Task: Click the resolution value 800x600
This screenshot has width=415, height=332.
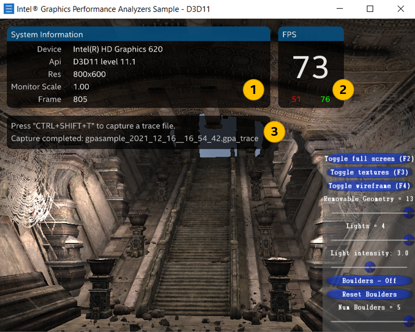Action: [90, 74]
